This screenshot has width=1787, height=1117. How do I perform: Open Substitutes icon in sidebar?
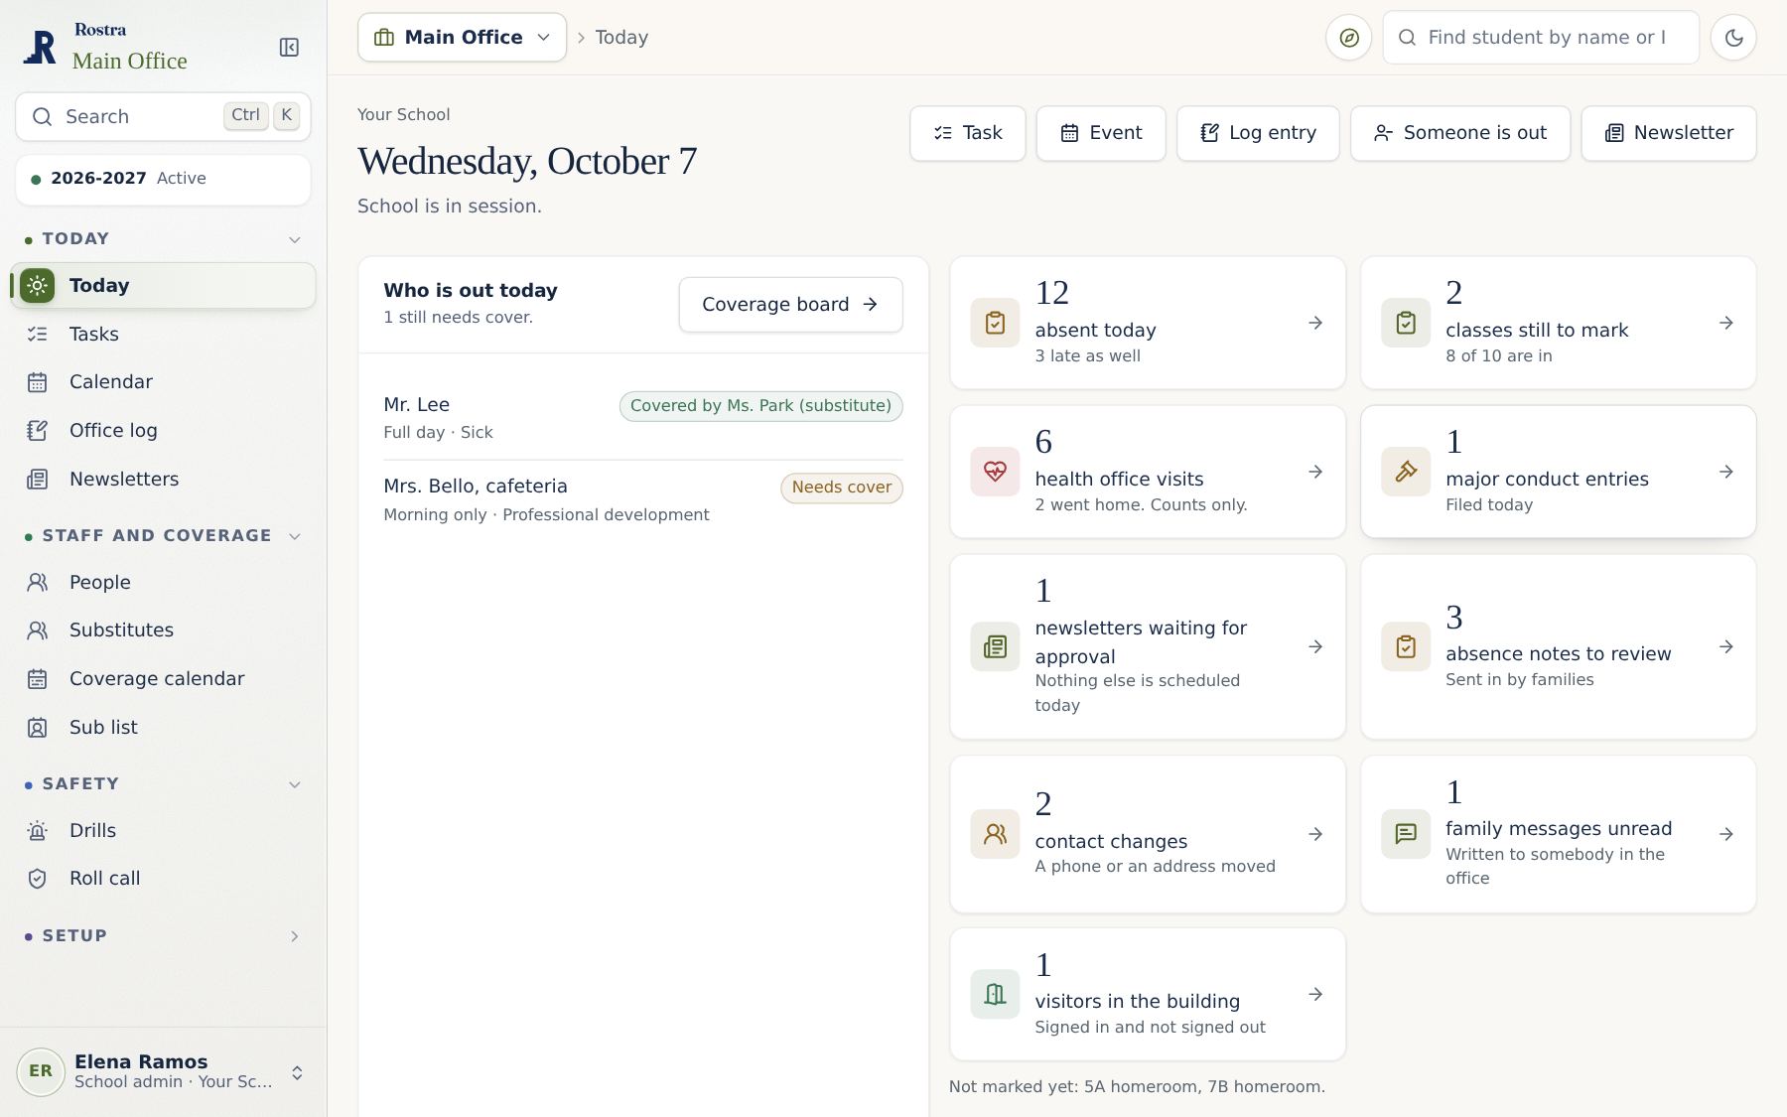[x=38, y=630]
